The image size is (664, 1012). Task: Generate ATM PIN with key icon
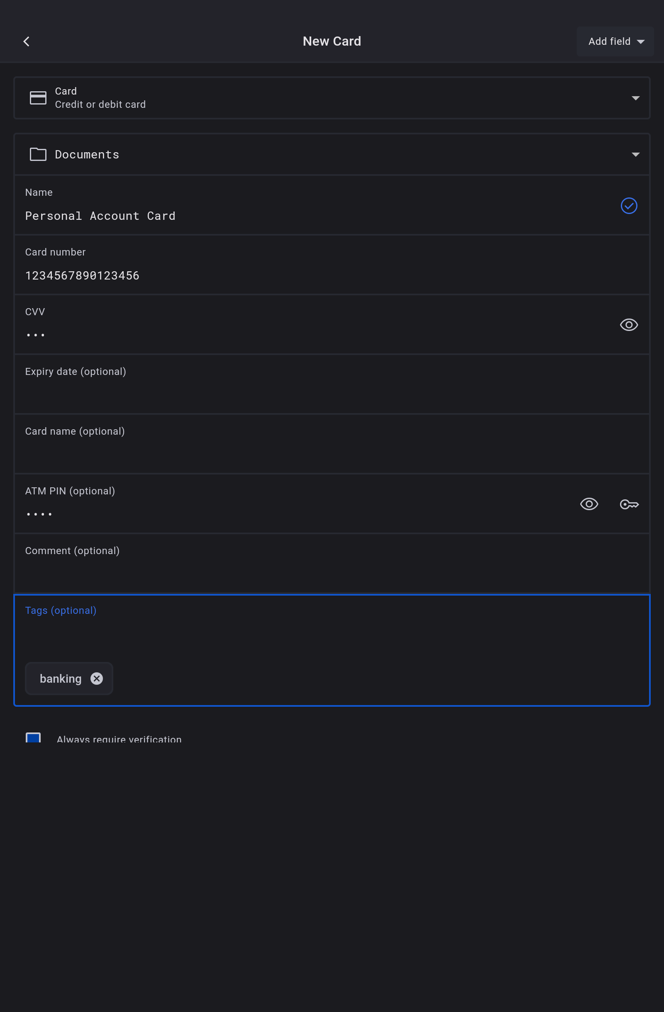tap(629, 504)
